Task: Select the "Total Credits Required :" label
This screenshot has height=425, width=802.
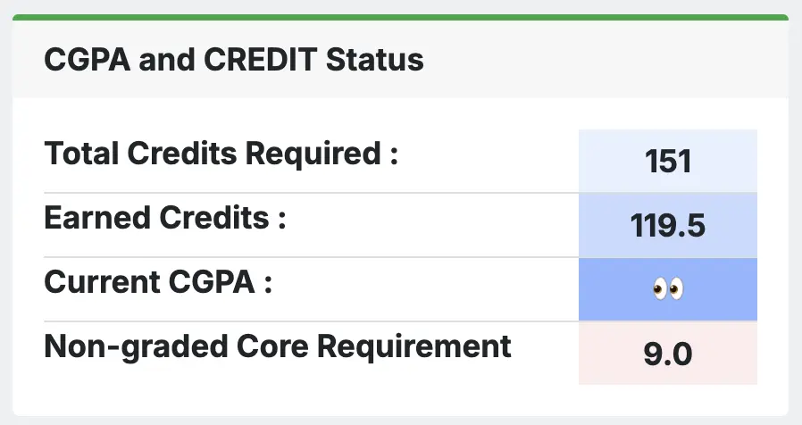Action: pos(220,154)
